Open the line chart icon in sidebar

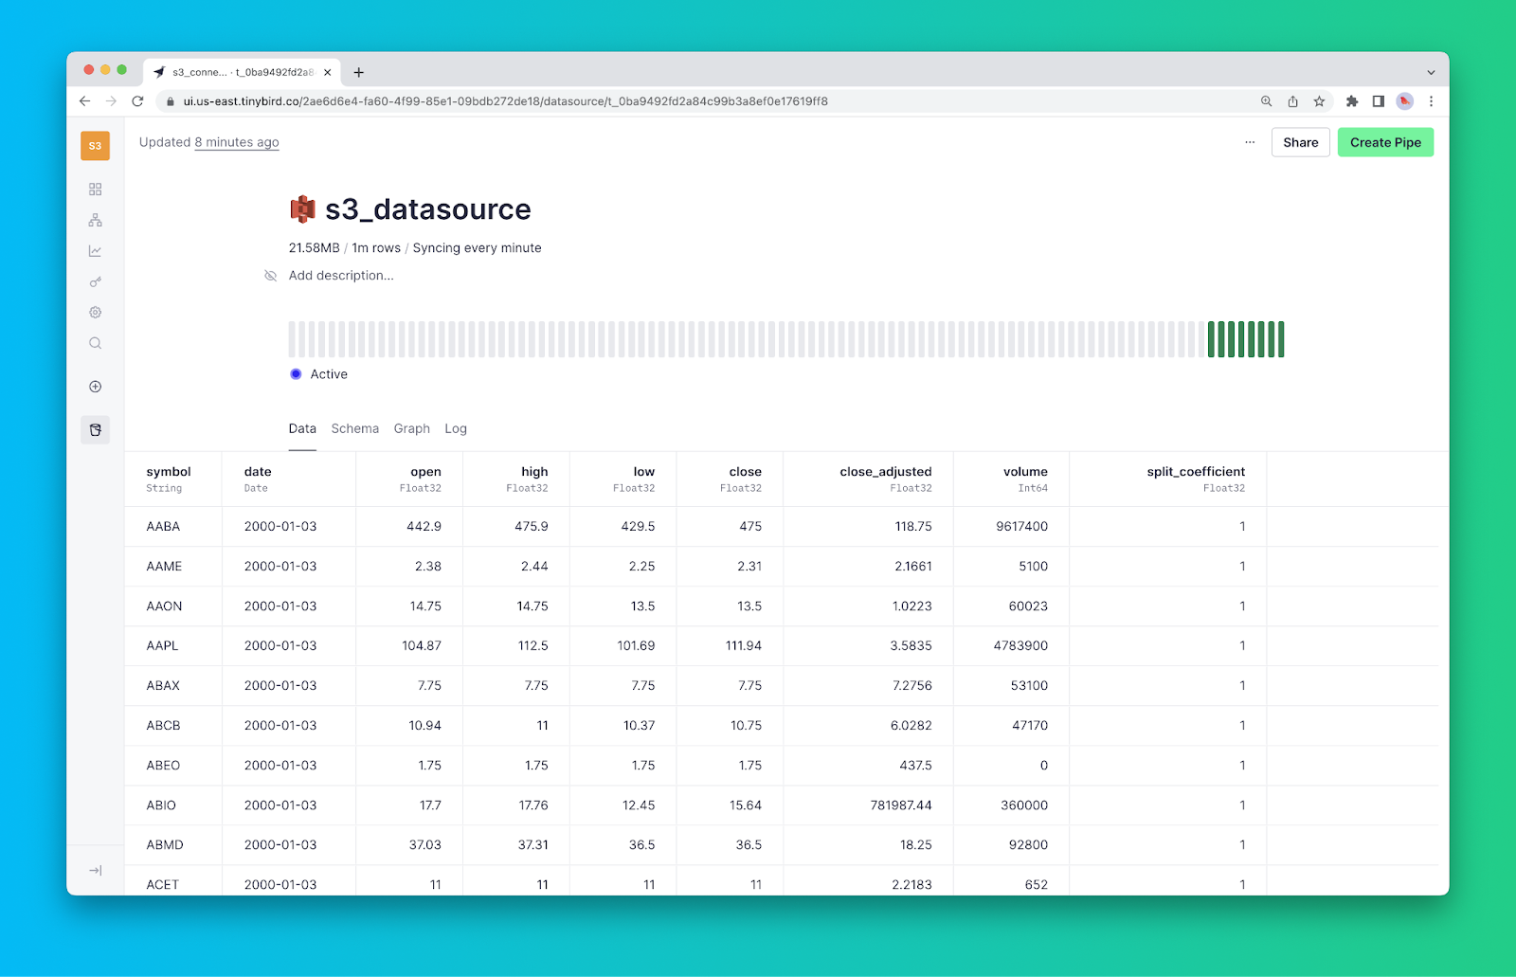[x=95, y=251]
